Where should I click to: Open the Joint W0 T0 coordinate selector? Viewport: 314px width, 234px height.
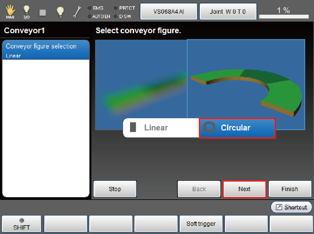pyautogui.click(x=228, y=12)
